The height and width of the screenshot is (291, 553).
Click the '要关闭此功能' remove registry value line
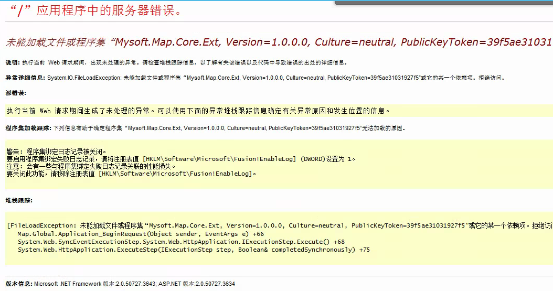pyautogui.click(x=131, y=174)
